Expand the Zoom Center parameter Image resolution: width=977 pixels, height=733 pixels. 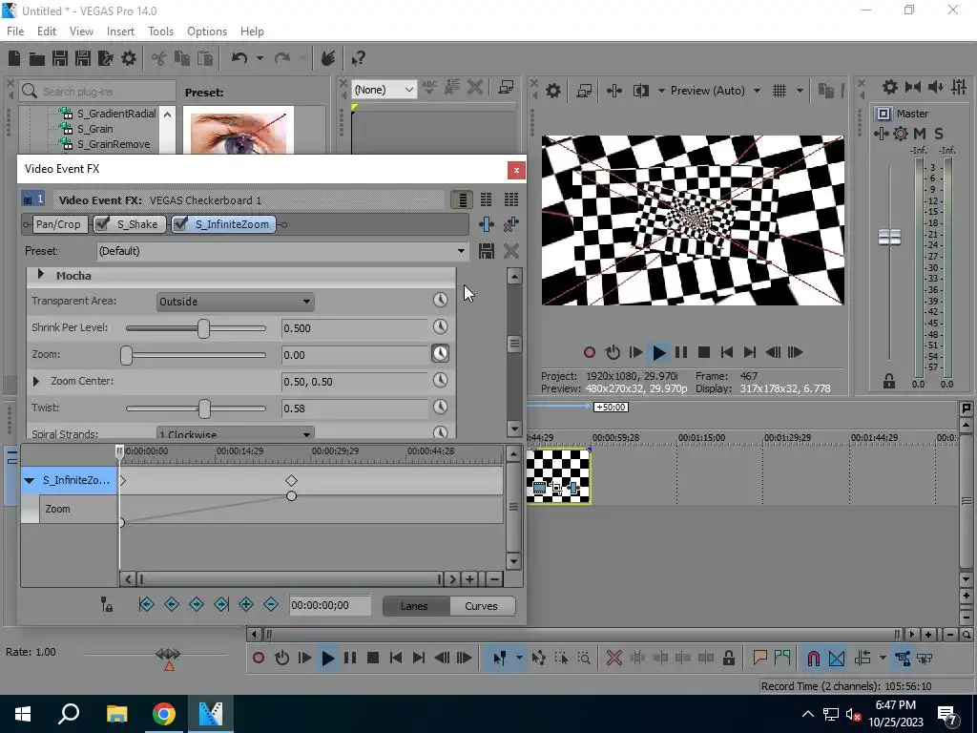tap(35, 381)
